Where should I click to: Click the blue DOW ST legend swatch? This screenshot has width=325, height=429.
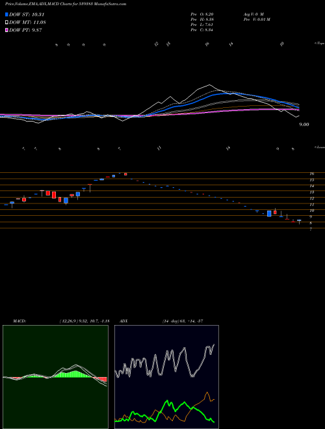(6, 14)
